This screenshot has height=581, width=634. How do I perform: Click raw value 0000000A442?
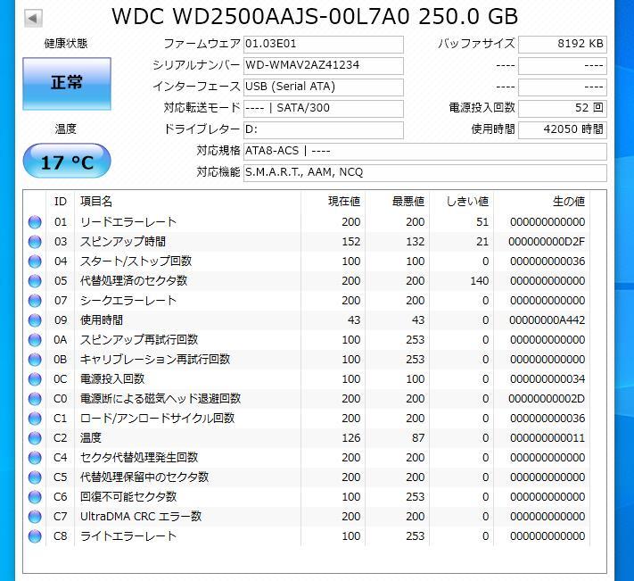[548, 320]
